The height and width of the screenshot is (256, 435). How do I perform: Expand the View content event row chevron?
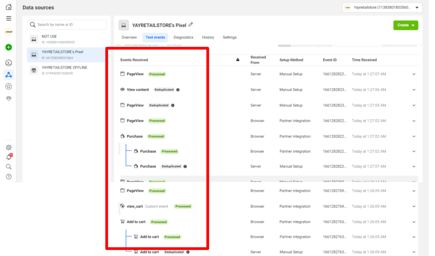coord(414,90)
